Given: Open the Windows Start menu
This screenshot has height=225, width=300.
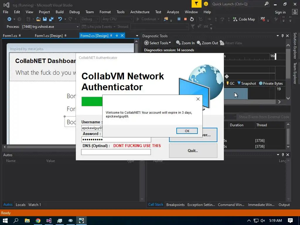Looking at the screenshot, I should 5,221.
